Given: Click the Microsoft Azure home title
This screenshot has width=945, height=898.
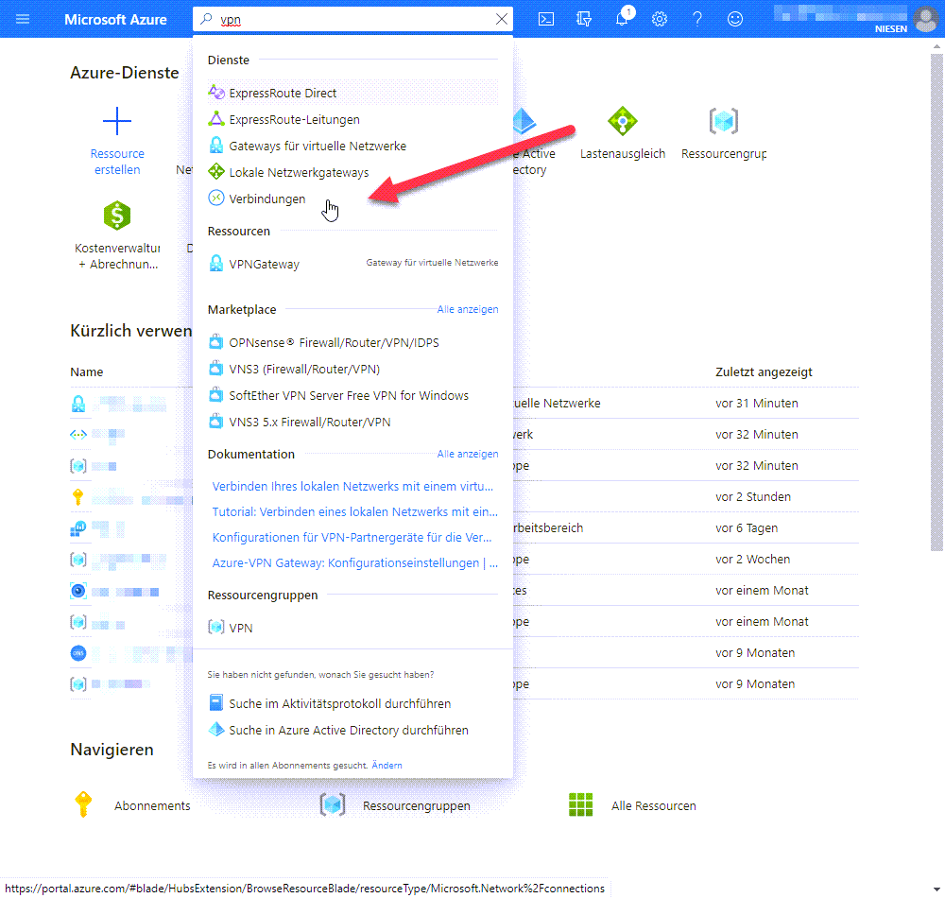Looking at the screenshot, I should 115,19.
